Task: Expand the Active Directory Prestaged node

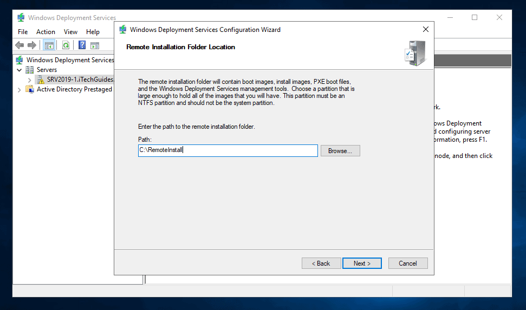Action: tap(20, 89)
